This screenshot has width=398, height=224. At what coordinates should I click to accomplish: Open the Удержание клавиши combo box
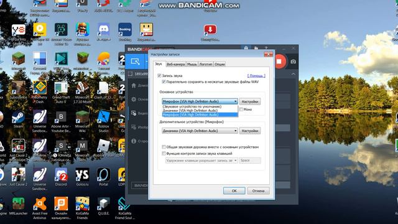pos(201,161)
